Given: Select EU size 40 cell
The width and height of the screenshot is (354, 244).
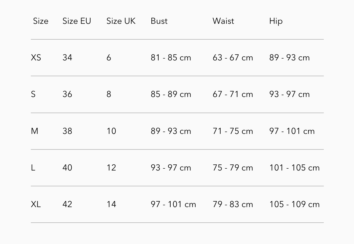Looking at the screenshot, I should 67,168.
